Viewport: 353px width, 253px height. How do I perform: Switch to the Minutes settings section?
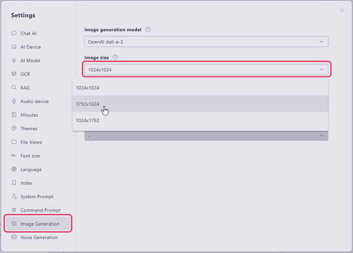click(29, 115)
